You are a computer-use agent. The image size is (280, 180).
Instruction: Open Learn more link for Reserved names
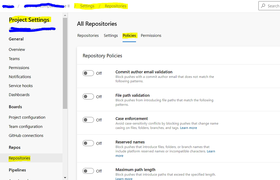coord(211,151)
